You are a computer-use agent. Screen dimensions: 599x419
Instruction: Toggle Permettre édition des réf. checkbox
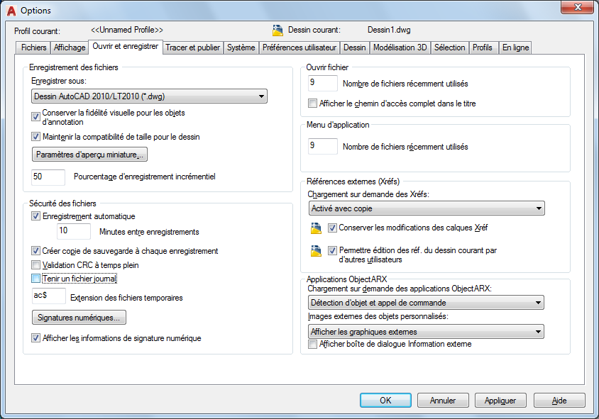332,251
